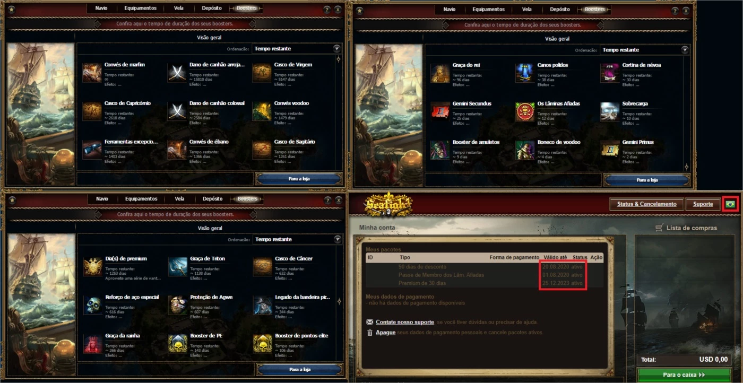Click the Graça de Triton trident icon
Image resolution: width=743 pixels, height=383 pixels.
(178, 267)
